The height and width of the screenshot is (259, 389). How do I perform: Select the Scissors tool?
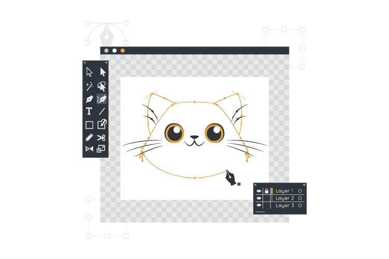101,138
